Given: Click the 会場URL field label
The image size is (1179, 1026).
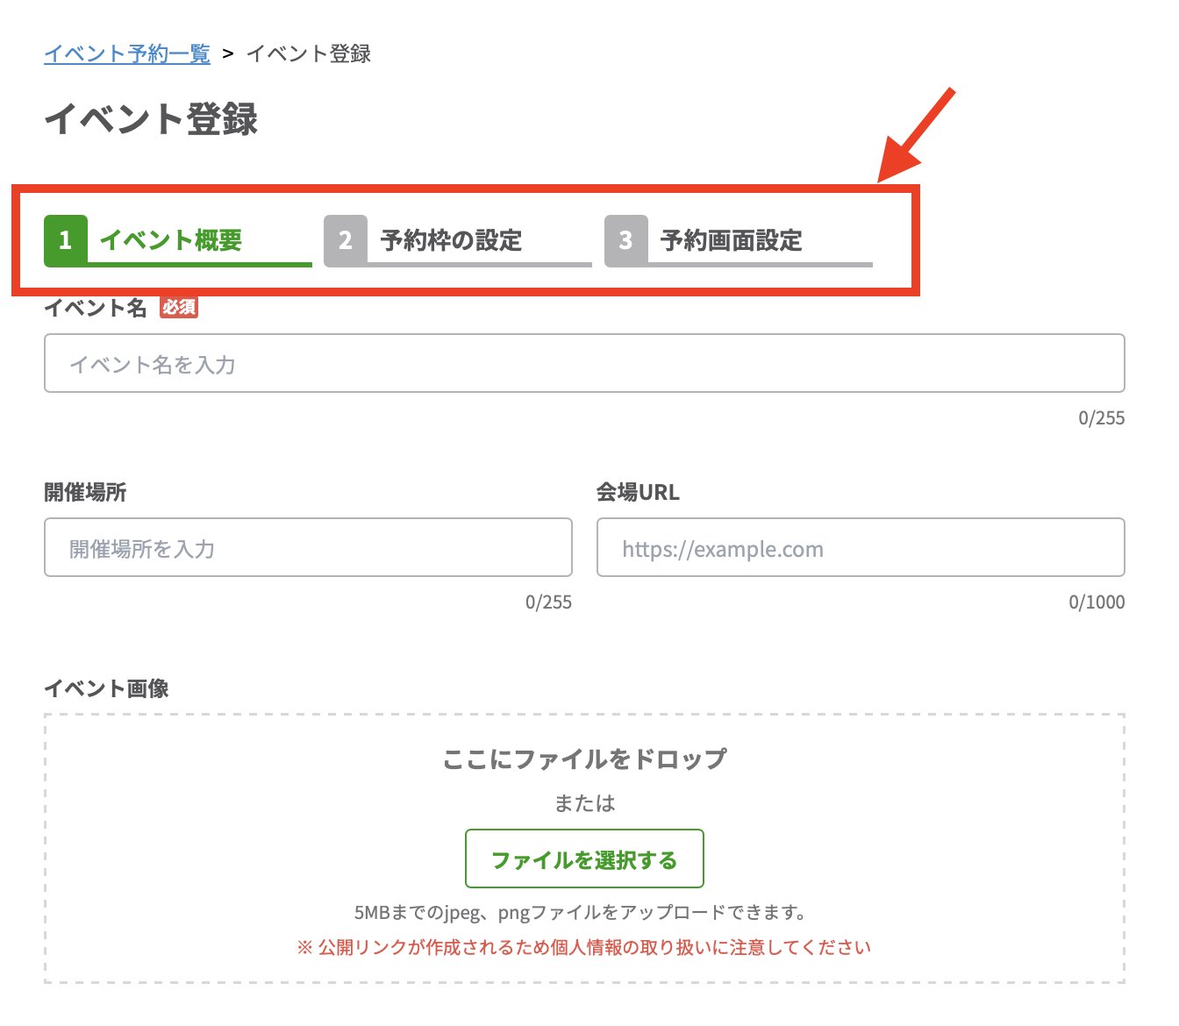Looking at the screenshot, I should (x=638, y=492).
